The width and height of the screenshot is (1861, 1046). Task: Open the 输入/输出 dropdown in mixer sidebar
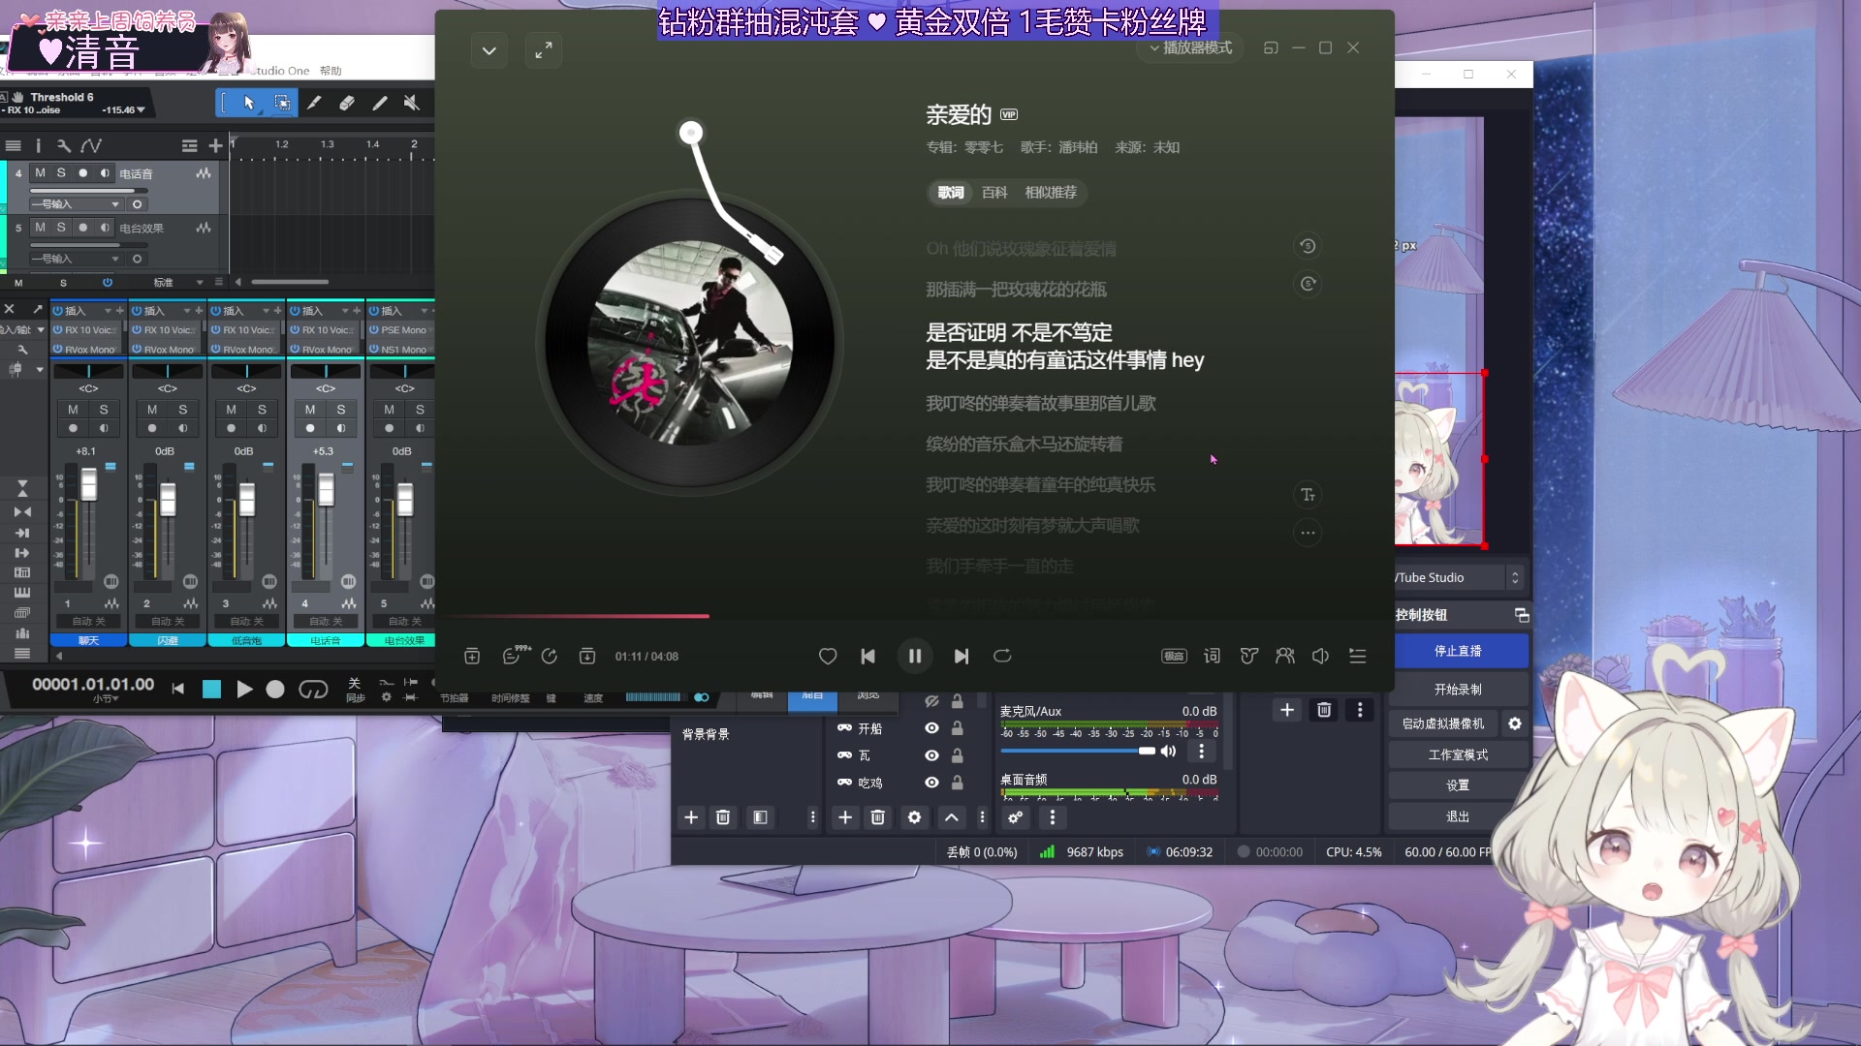22,330
